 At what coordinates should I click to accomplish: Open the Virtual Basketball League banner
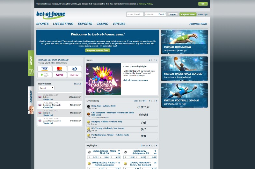[185, 69]
